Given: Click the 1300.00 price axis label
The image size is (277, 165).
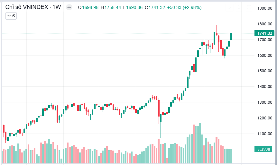Looking at the screenshot, I should tap(265, 102).
